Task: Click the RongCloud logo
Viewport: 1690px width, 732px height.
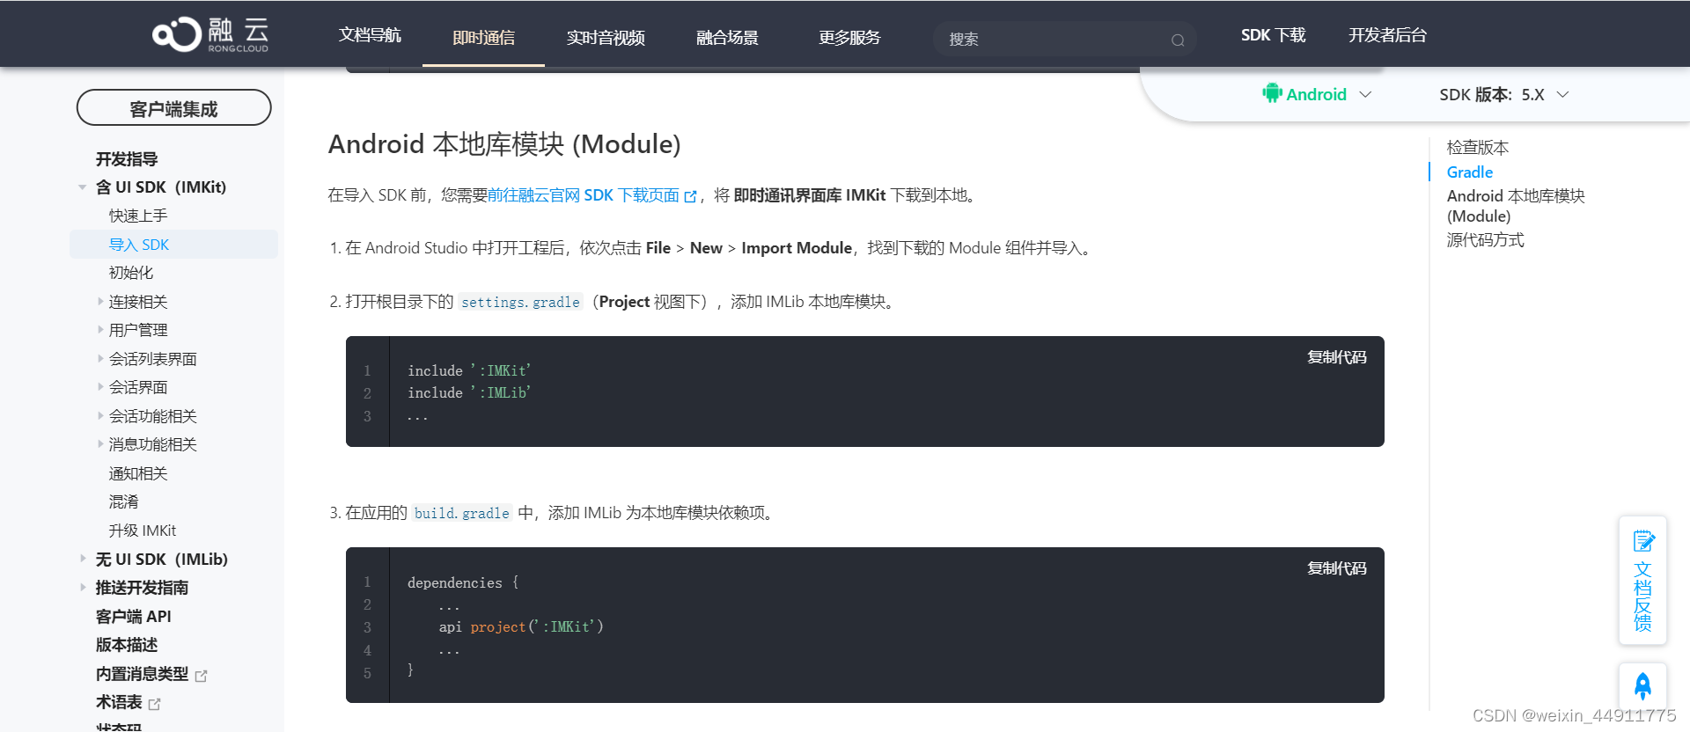Action: pyautogui.click(x=210, y=34)
